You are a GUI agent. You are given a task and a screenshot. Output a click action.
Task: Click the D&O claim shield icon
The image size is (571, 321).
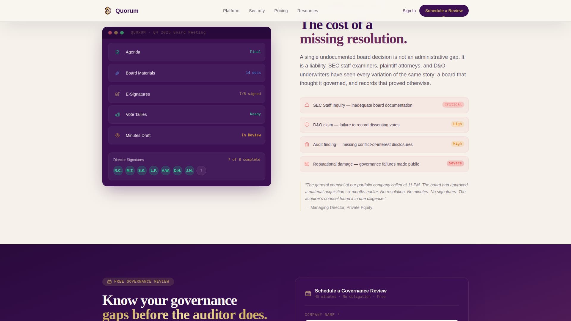[307, 125]
